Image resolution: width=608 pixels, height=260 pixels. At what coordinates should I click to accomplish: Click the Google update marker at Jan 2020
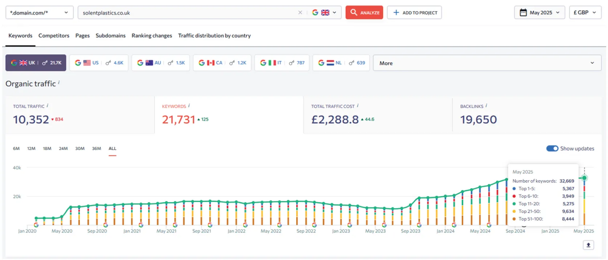(36, 225)
